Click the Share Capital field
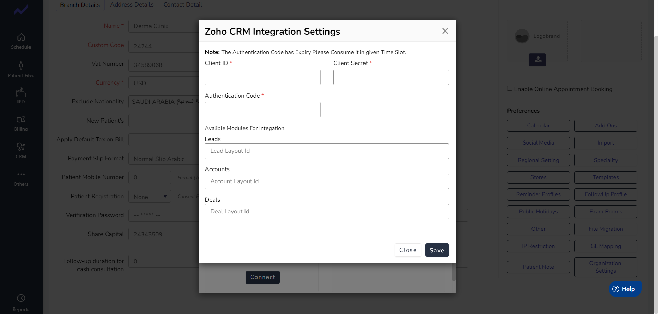Image resolution: width=658 pixels, height=314 pixels. [x=163, y=234]
